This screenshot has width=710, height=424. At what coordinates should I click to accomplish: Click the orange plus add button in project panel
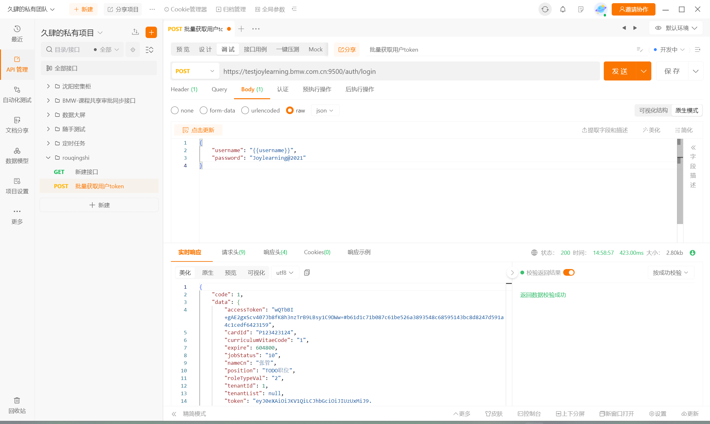[151, 32]
